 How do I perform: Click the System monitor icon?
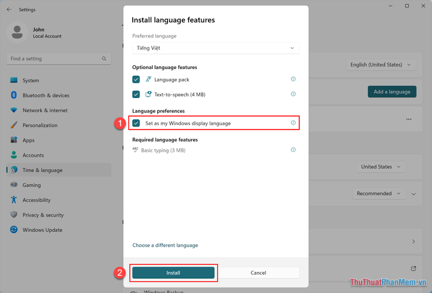(14, 80)
